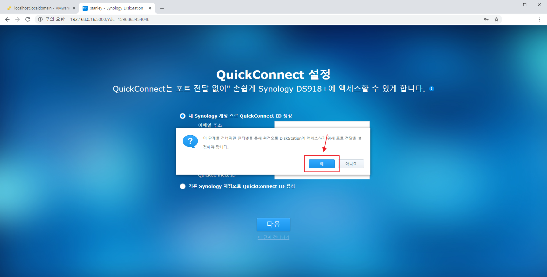The image size is (547, 277).
Task: Click the QuickConnect ID input field
Action: coord(322,177)
